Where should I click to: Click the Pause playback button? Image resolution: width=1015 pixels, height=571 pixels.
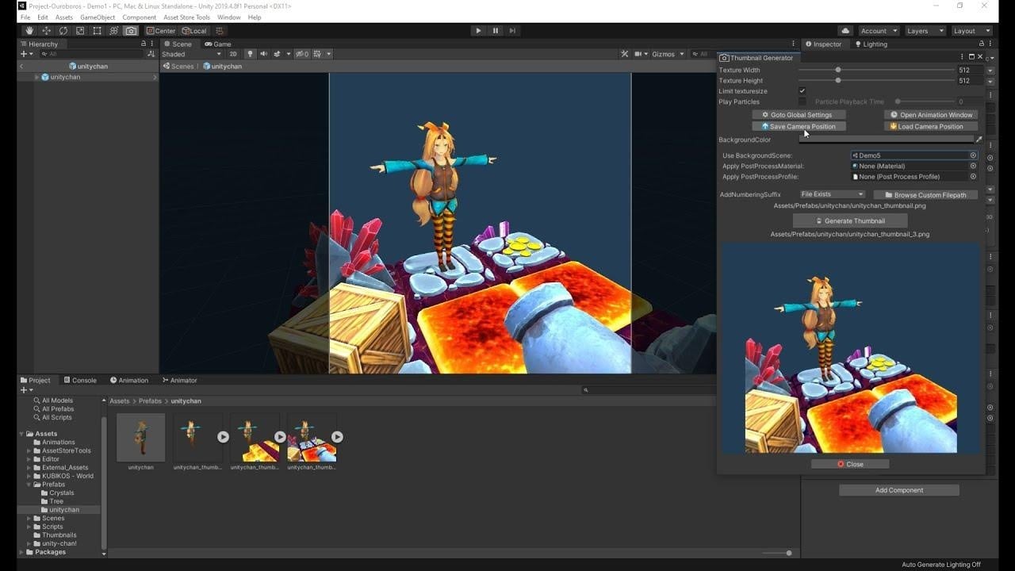tap(496, 31)
